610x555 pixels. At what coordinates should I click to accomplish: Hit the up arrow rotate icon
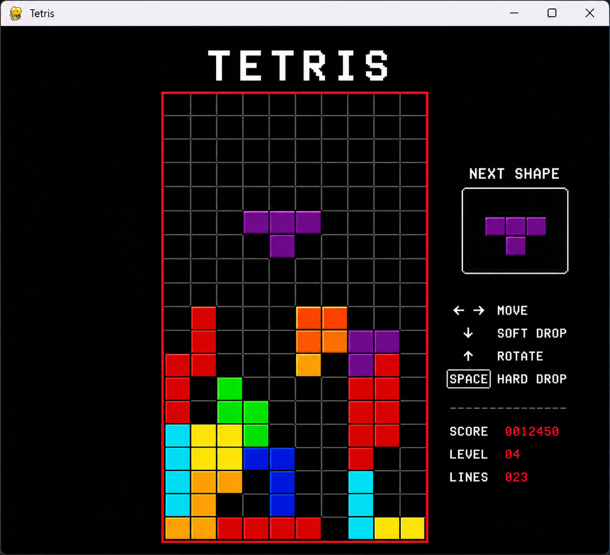click(468, 356)
